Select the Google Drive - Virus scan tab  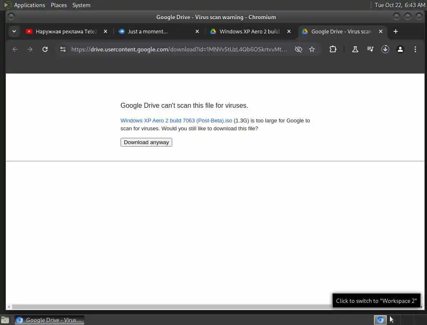coord(341,31)
